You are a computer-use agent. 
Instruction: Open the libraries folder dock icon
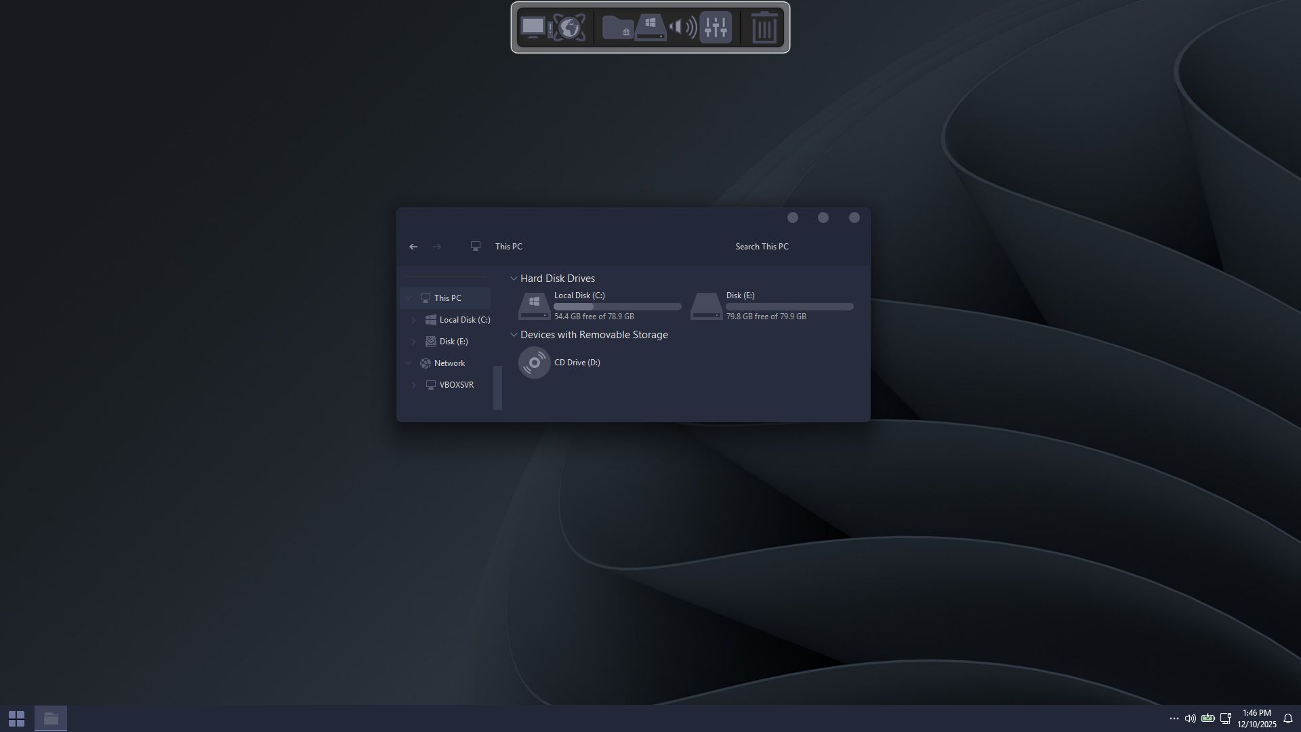[617, 28]
